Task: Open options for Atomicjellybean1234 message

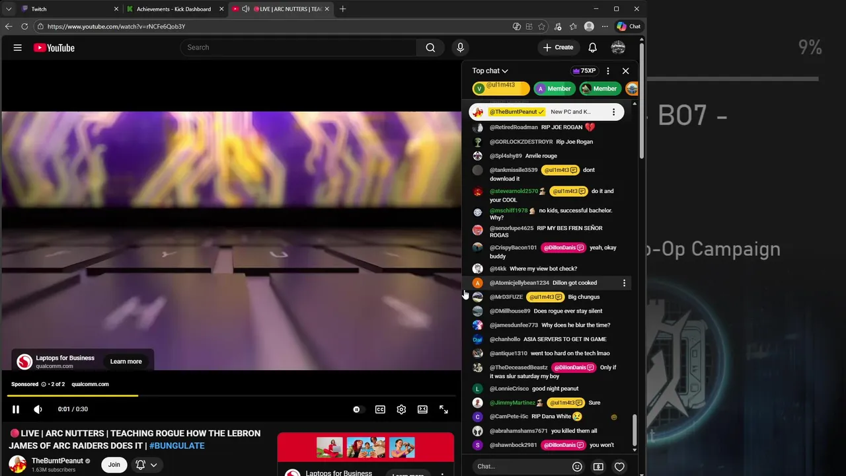Action: pyautogui.click(x=624, y=283)
